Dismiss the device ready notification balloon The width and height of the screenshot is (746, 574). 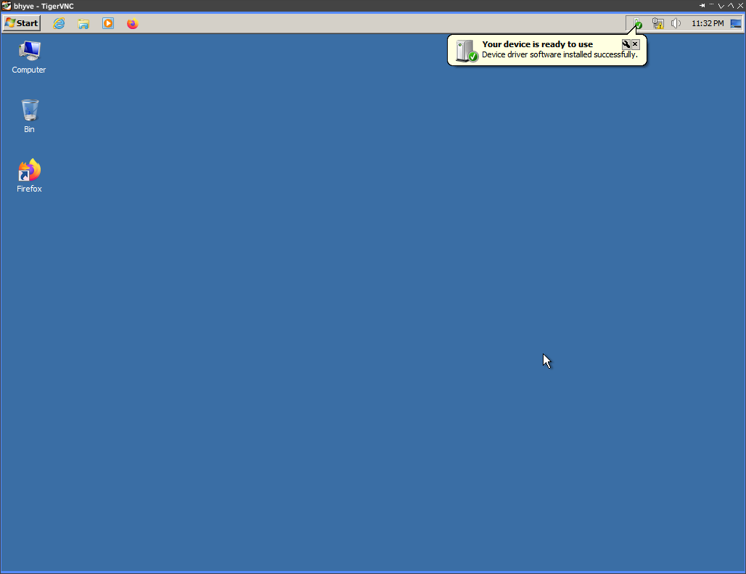(636, 44)
